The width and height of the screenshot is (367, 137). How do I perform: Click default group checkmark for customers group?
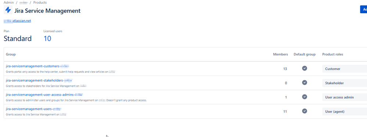coord(305,68)
